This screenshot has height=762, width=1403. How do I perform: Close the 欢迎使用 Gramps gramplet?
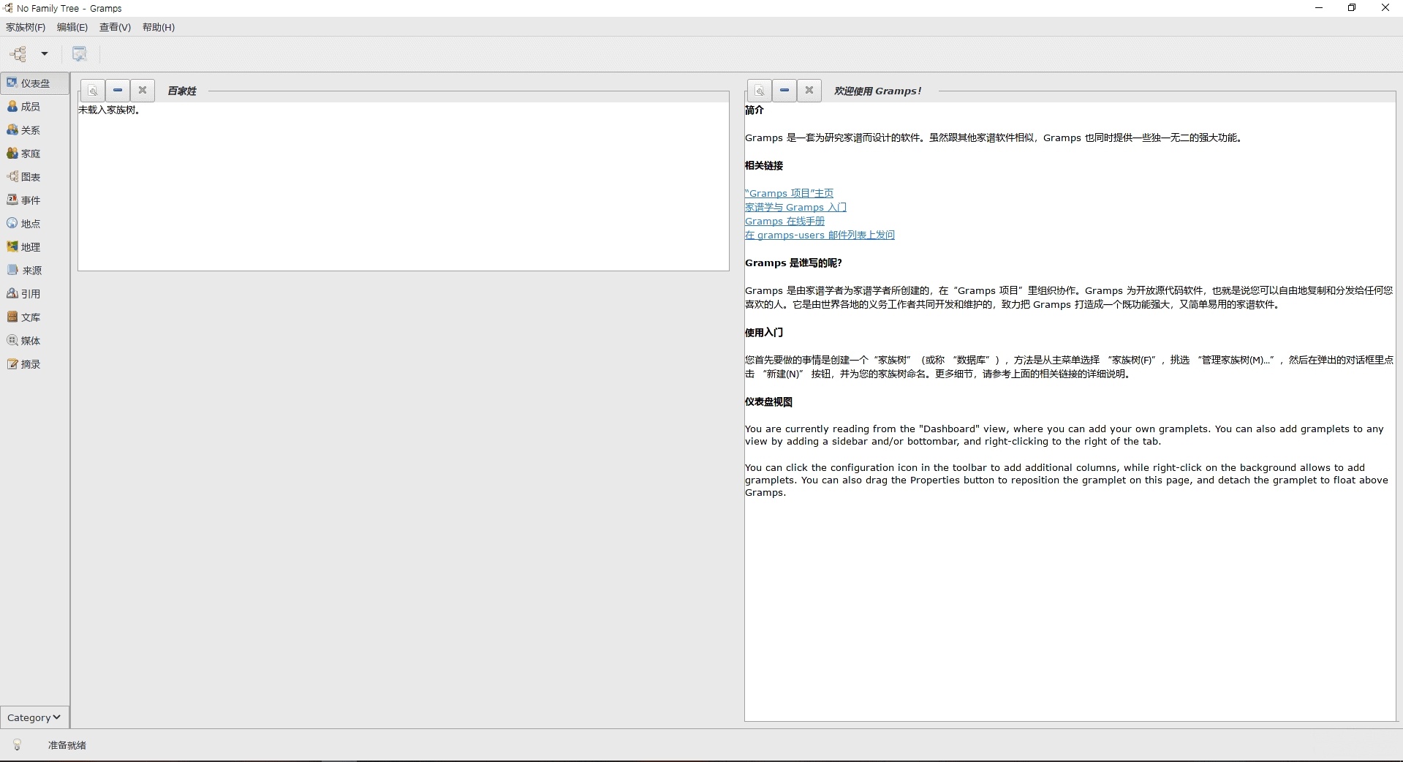pyautogui.click(x=809, y=90)
